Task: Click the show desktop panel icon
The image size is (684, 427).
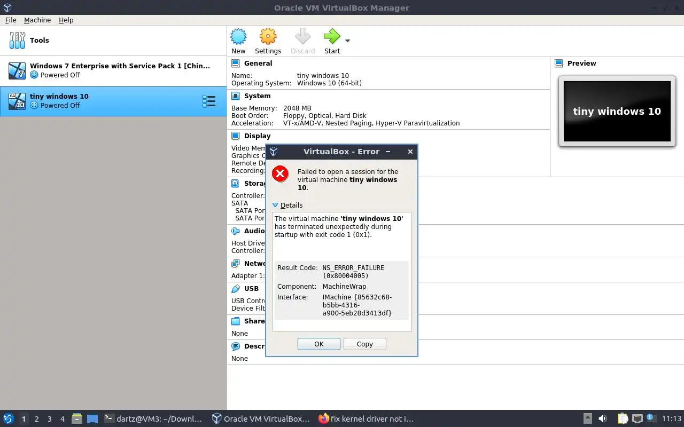Action: point(92,418)
